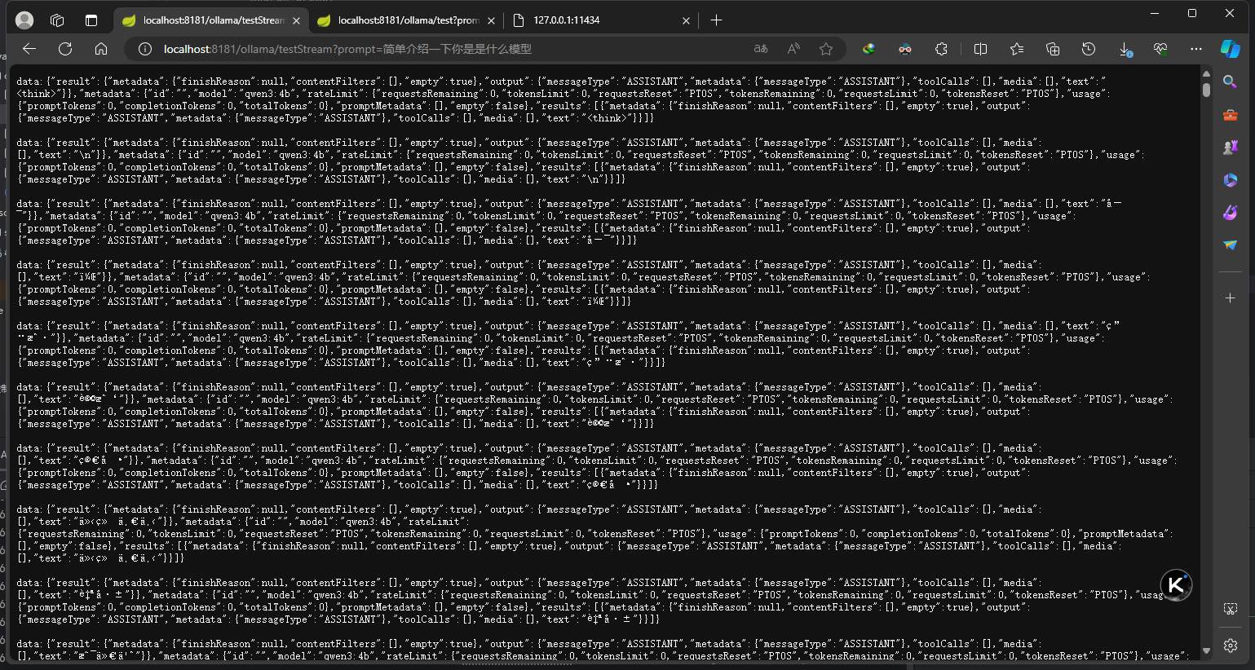This screenshot has height=670, width=1255.
Task: Open Browser essentials heart icon
Action: tap(1160, 49)
